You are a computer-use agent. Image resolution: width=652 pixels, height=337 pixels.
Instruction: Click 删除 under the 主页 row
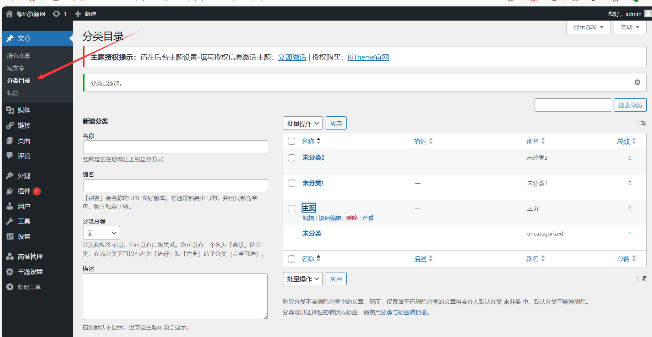352,218
